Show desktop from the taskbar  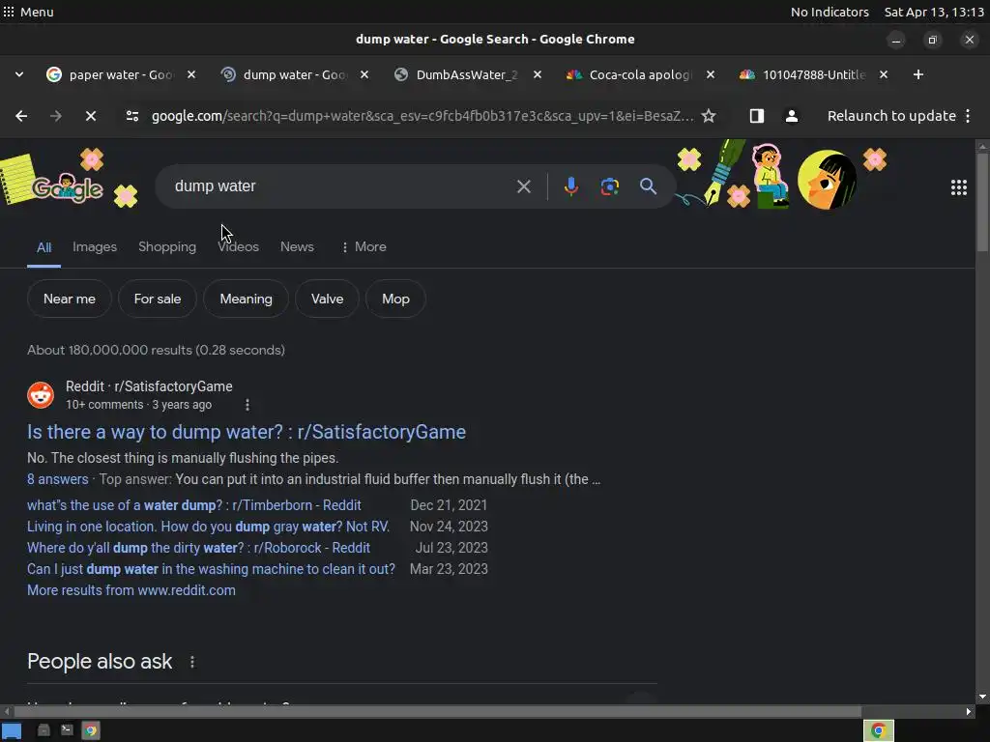[x=12, y=731]
